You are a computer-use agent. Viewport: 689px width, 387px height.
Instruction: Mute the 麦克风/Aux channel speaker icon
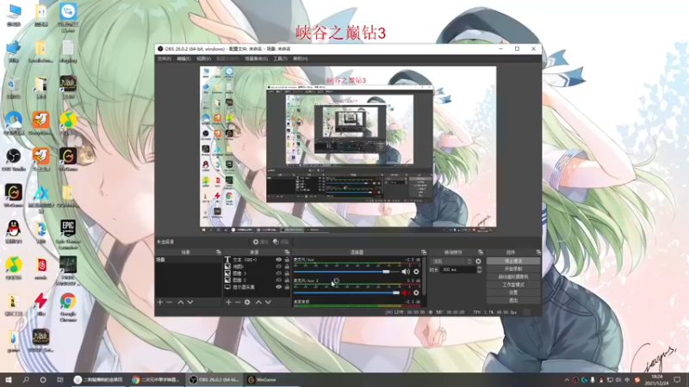click(406, 272)
